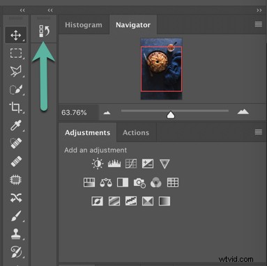Add a Posterize adjustment

click(x=114, y=201)
